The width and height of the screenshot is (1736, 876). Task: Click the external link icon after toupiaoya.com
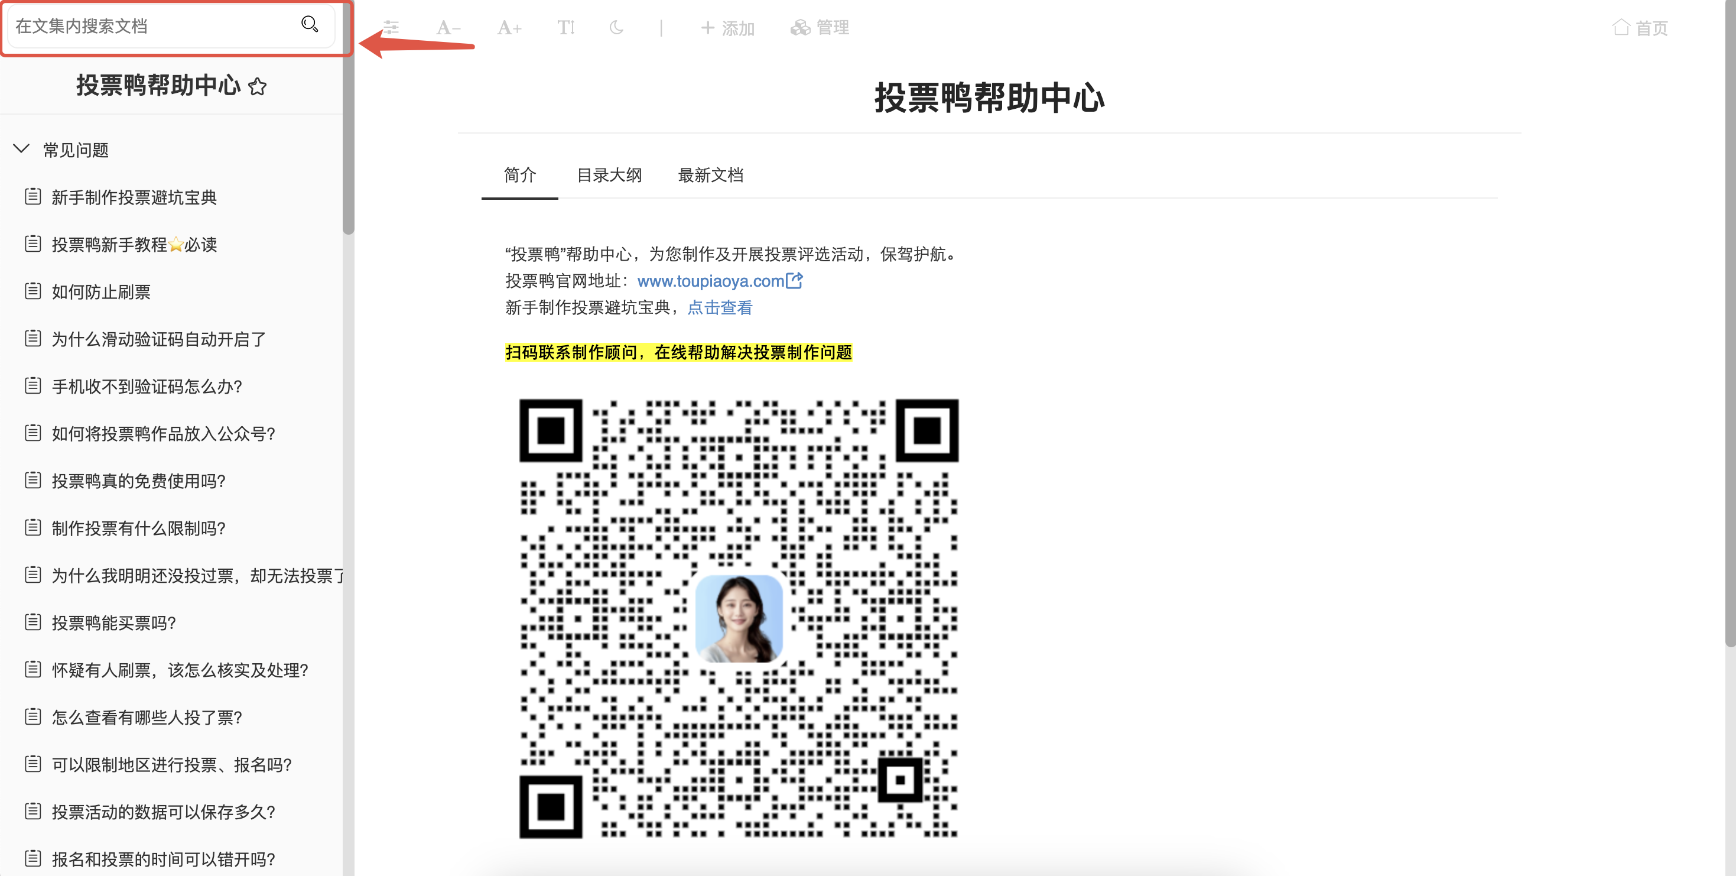coord(795,280)
